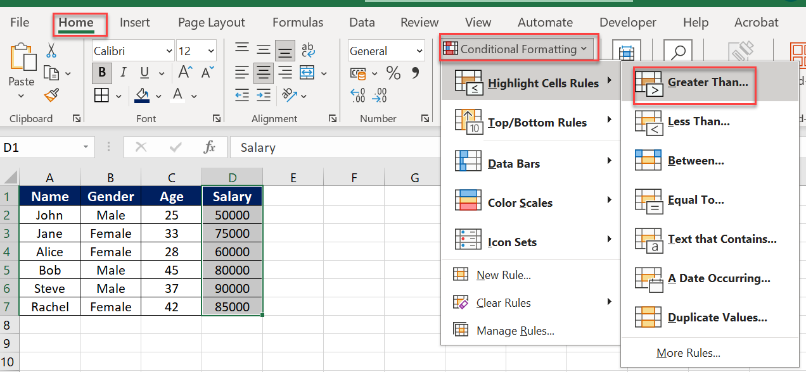Click the Merge & Center icon

point(307,72)
